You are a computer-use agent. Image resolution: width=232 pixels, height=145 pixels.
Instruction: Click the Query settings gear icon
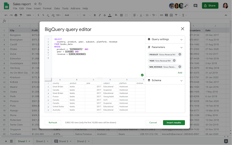tap(149, 39)
